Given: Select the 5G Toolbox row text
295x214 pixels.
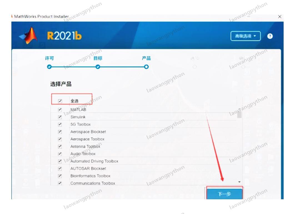Looking at the screenshot, I should pos(80,124).
